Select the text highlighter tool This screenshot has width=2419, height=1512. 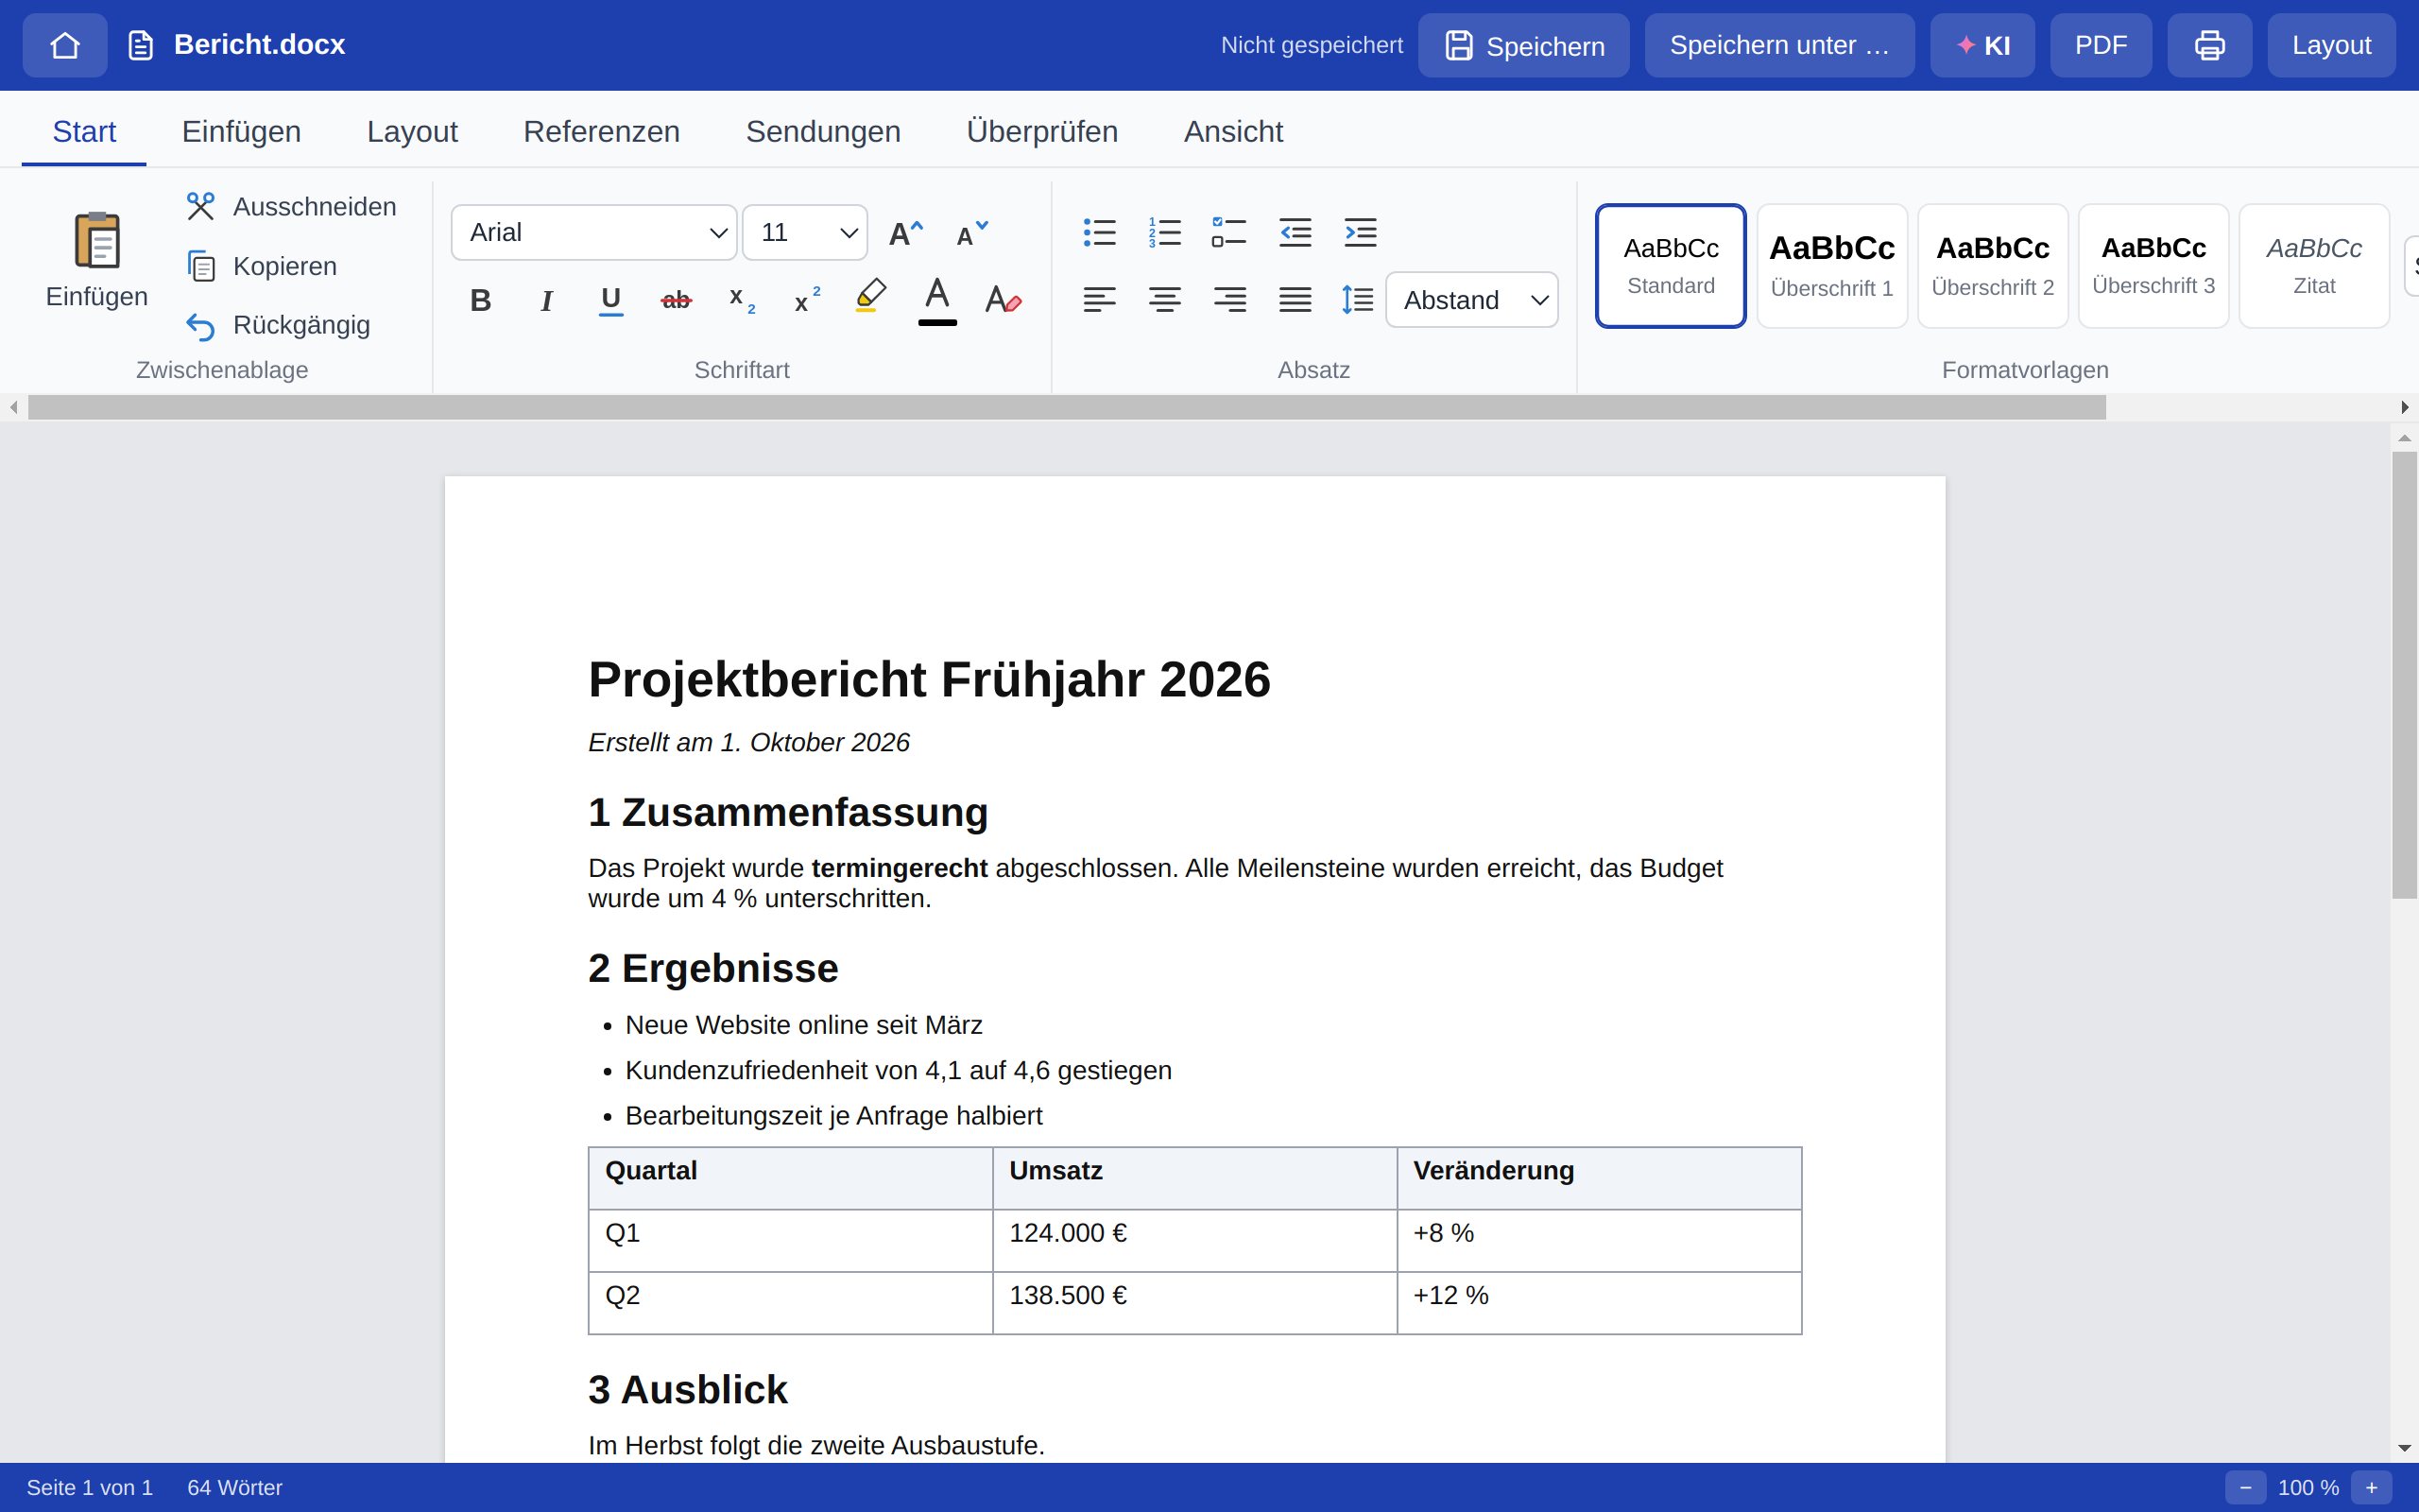click(x=871, y=298)
